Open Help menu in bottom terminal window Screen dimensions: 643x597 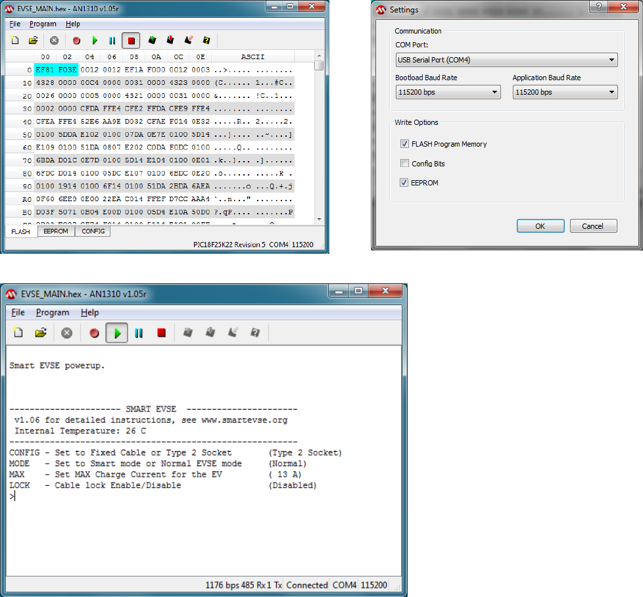(90, 312)
